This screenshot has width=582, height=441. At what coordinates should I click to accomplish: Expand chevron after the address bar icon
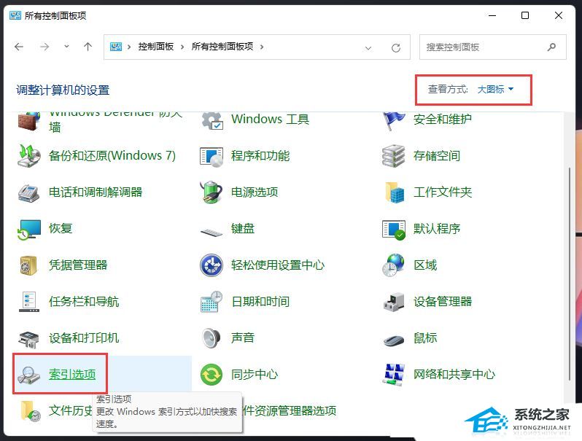coord(129,47)
